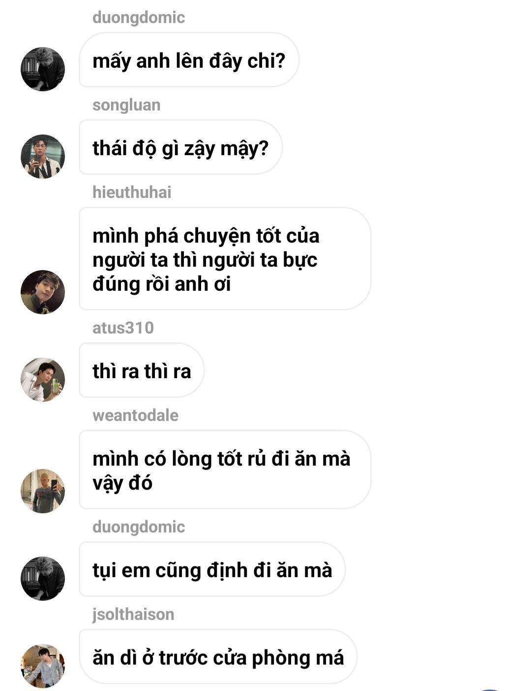Tap weantodale's avatar image
Image resolution: width=531 pixels, height=691 pixels.
tap(43, 491)
